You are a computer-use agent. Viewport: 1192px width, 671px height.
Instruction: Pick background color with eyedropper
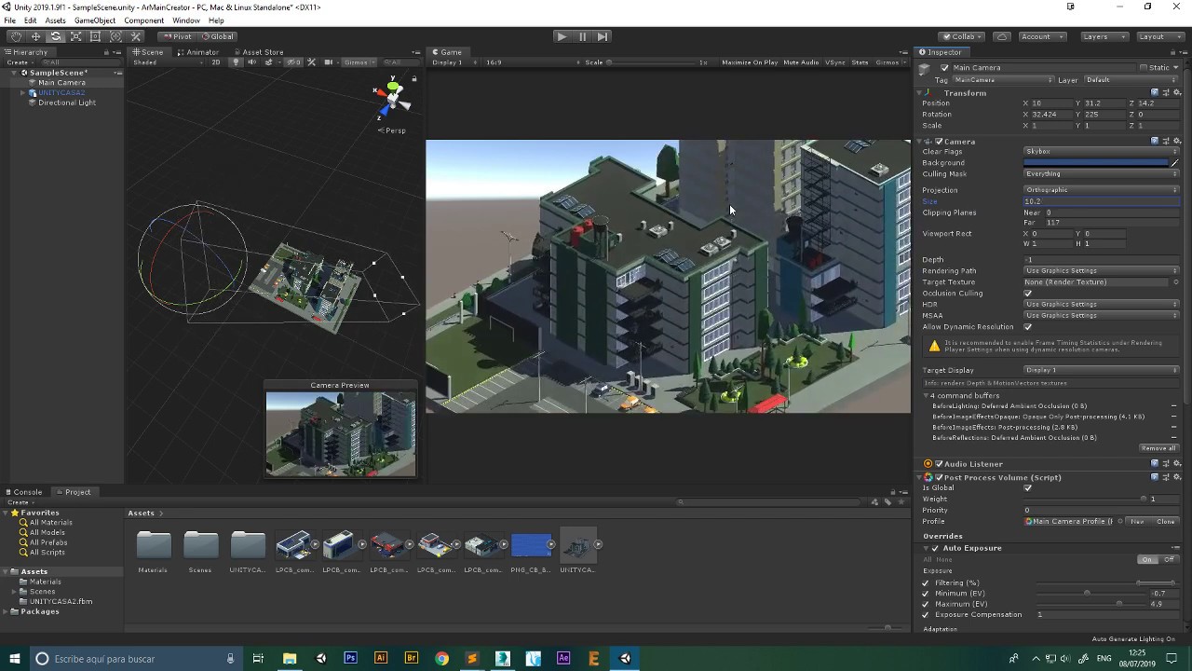(1174, 162)
